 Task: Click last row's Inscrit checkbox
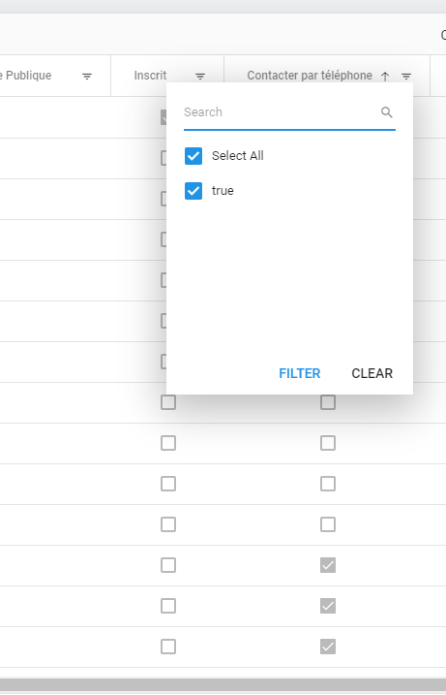coord(168,647)
